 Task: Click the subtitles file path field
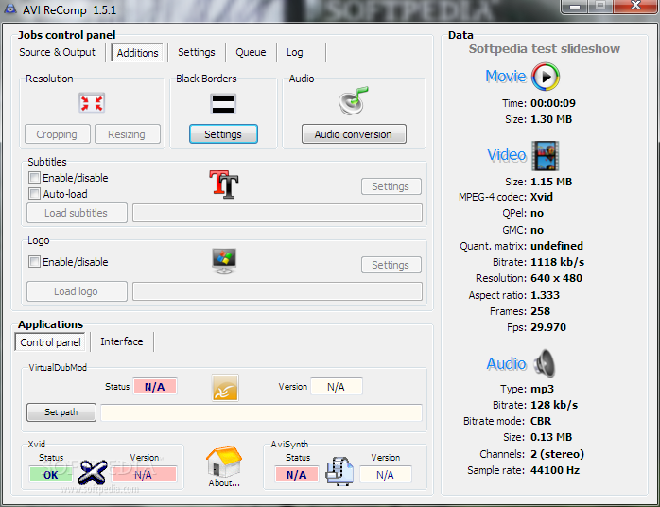tap(277, 213)
